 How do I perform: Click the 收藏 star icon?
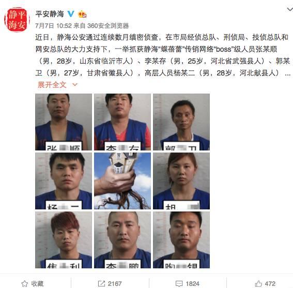coord(25,283)
